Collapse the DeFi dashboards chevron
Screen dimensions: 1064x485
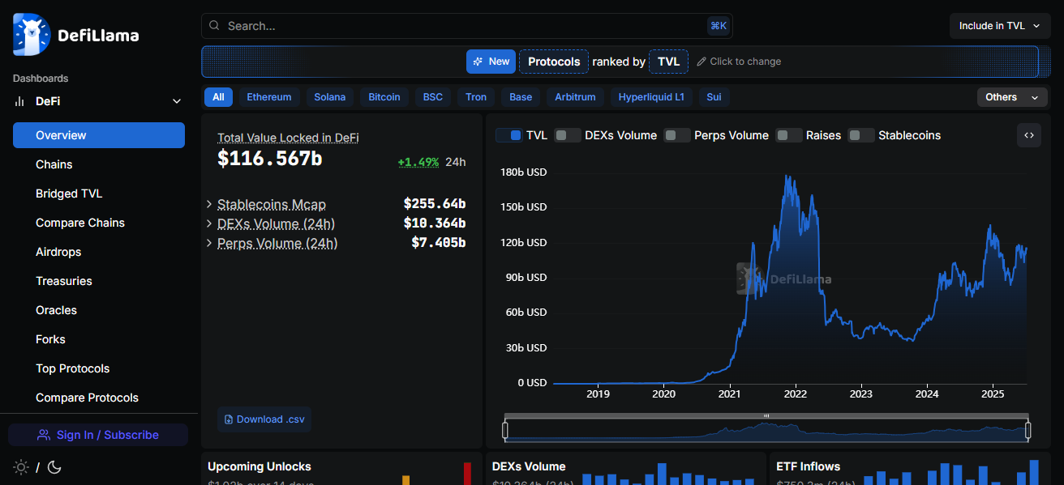[x=177, y=101]
